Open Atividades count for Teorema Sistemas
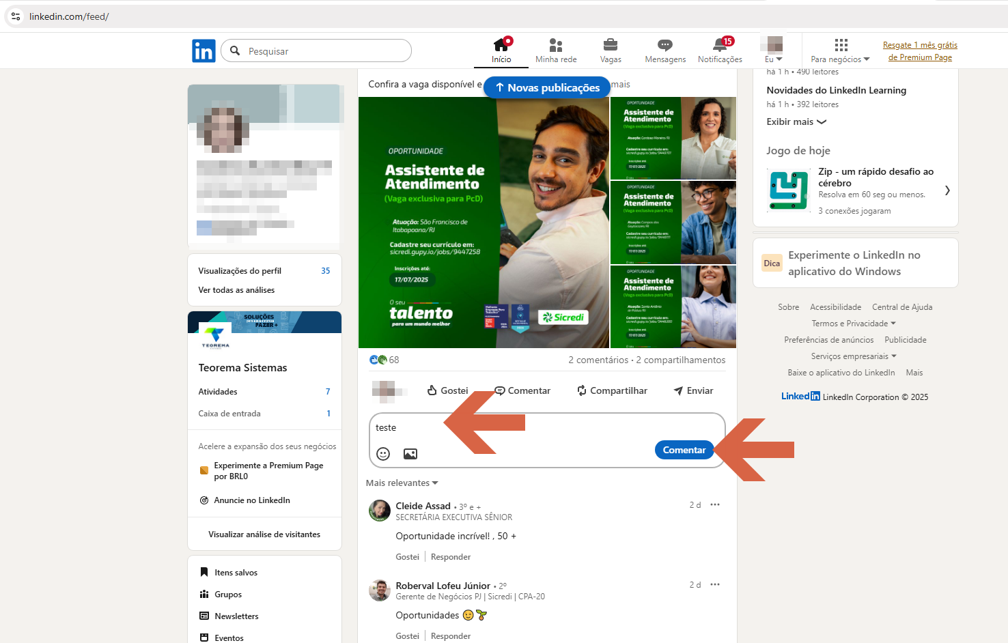1008x643 pixels. point(264,392)
